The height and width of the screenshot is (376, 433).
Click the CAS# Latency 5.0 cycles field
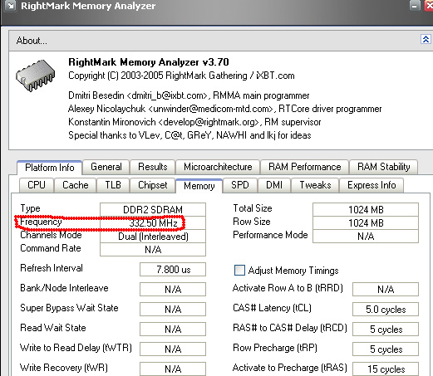[386, 310]
